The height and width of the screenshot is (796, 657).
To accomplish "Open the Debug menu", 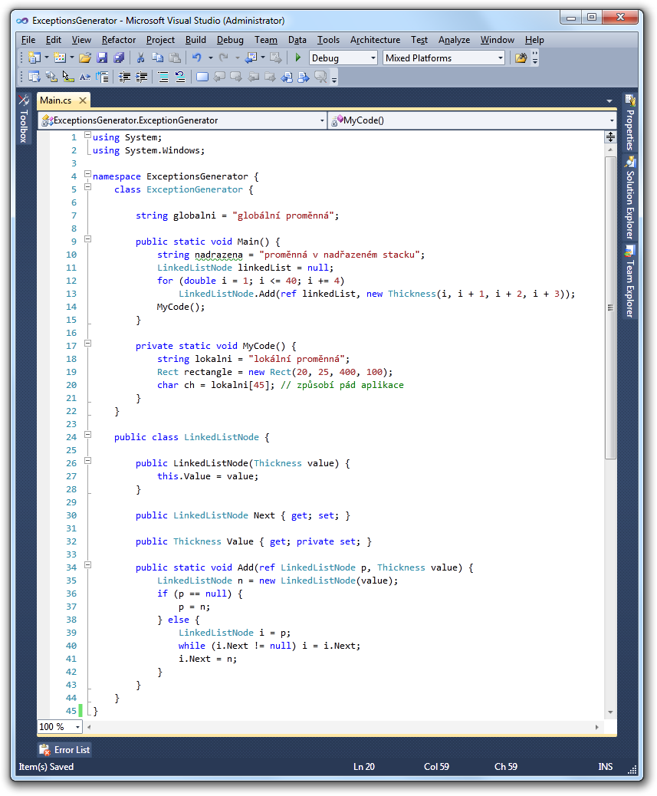I will pyautogui.click(x=230, y=40).
